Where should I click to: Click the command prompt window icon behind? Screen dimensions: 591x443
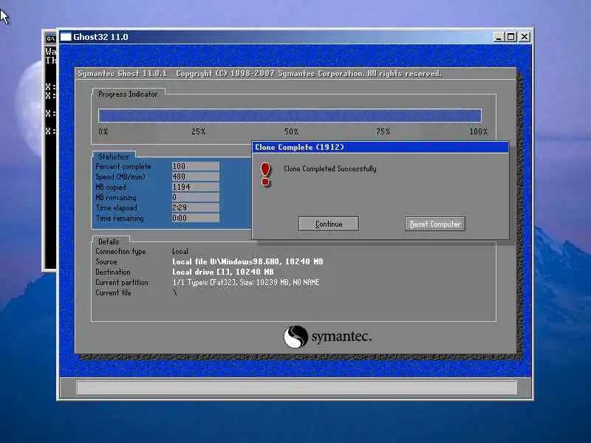point(50,39)
